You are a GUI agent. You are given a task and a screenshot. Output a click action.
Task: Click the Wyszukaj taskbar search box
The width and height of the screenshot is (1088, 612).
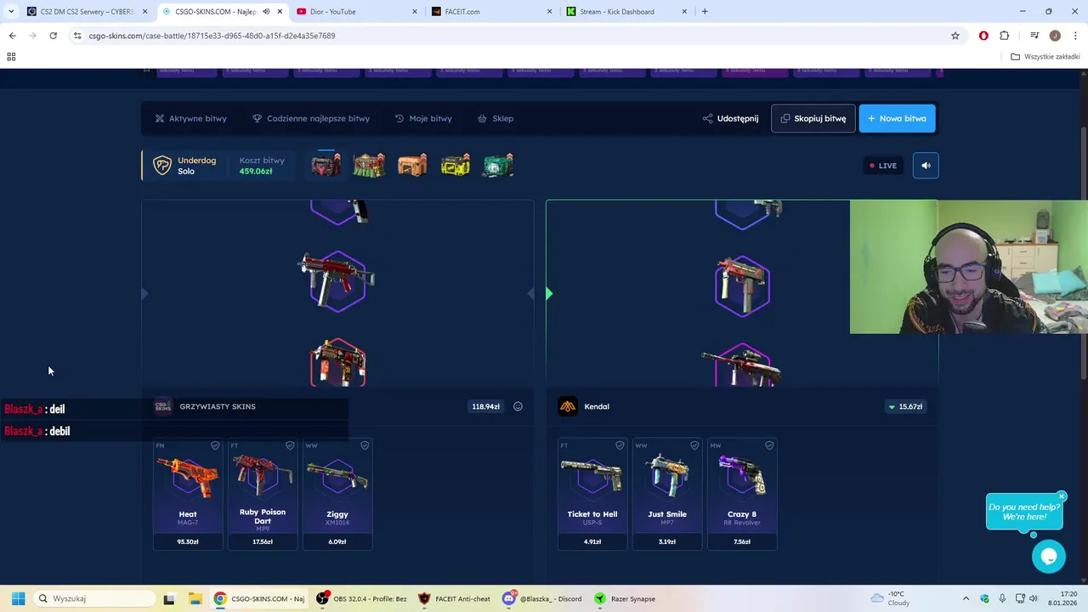93,598
